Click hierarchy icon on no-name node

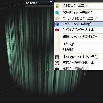click(x=51, y=3)
